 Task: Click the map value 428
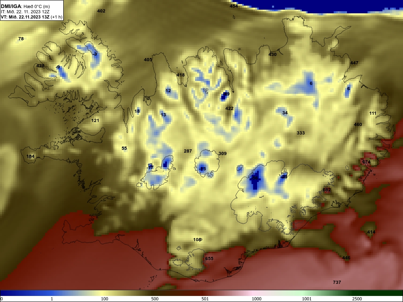[40, 66]
